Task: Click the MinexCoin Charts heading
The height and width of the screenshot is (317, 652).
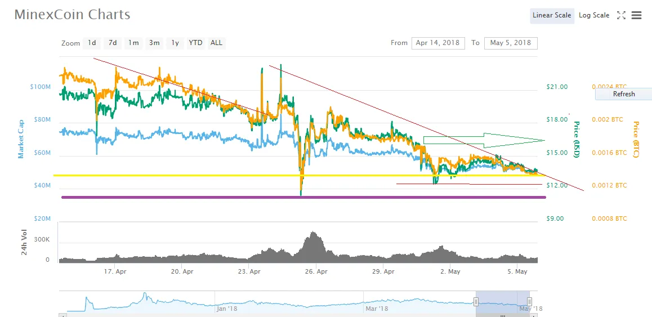Action: [x=73, y=15]
